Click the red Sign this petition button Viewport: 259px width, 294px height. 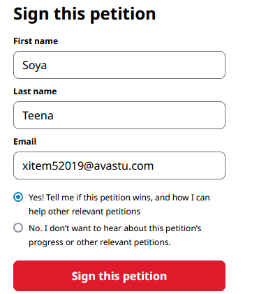119,276
